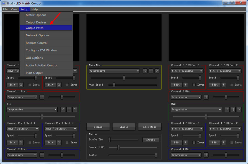Open left Mix Progressive dropdown
The height and width of the screenshot is (164, 248).
click(x=32, y=110)
